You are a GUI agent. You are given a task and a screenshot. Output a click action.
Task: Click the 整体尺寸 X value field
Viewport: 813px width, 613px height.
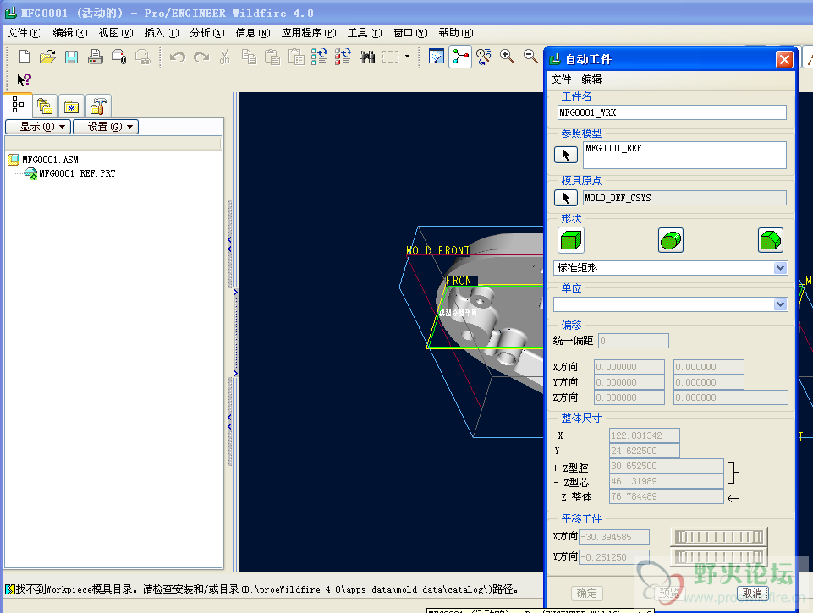645,435
